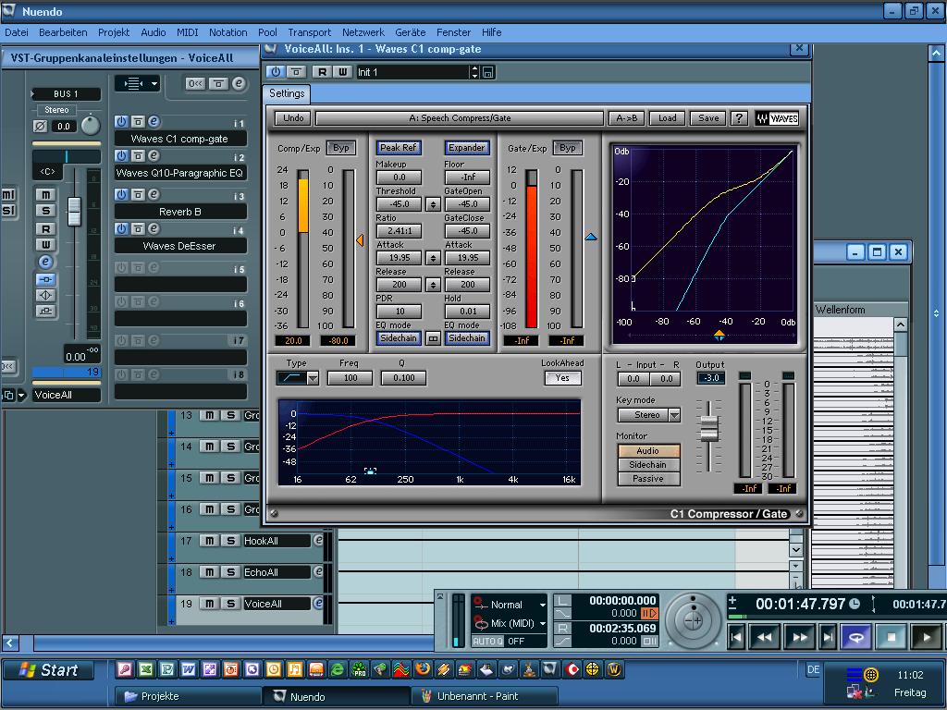Toggle the cycle loop button in transport
Screen dimensions: 947x710
click(x=855, y=637)
